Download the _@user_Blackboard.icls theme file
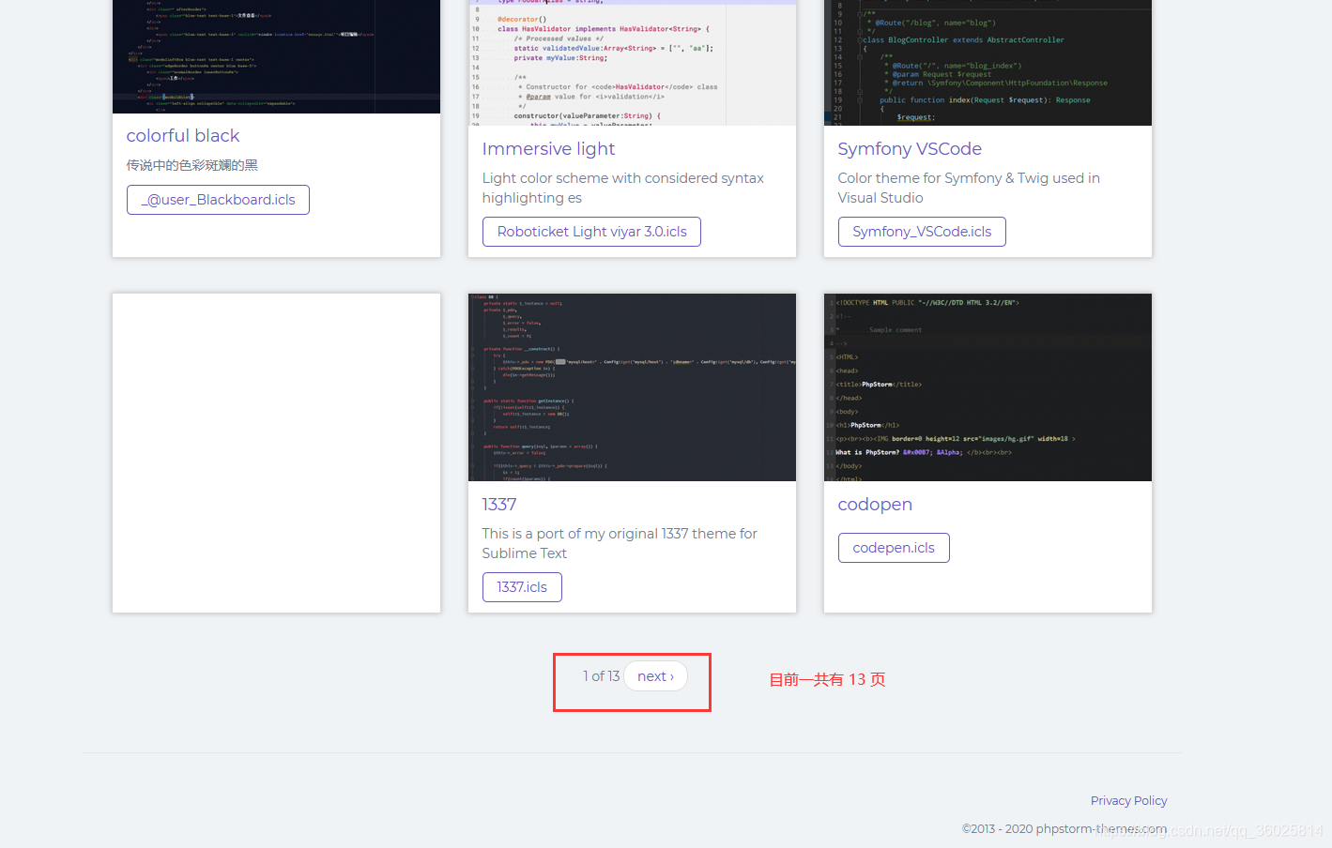 [218, 200]
